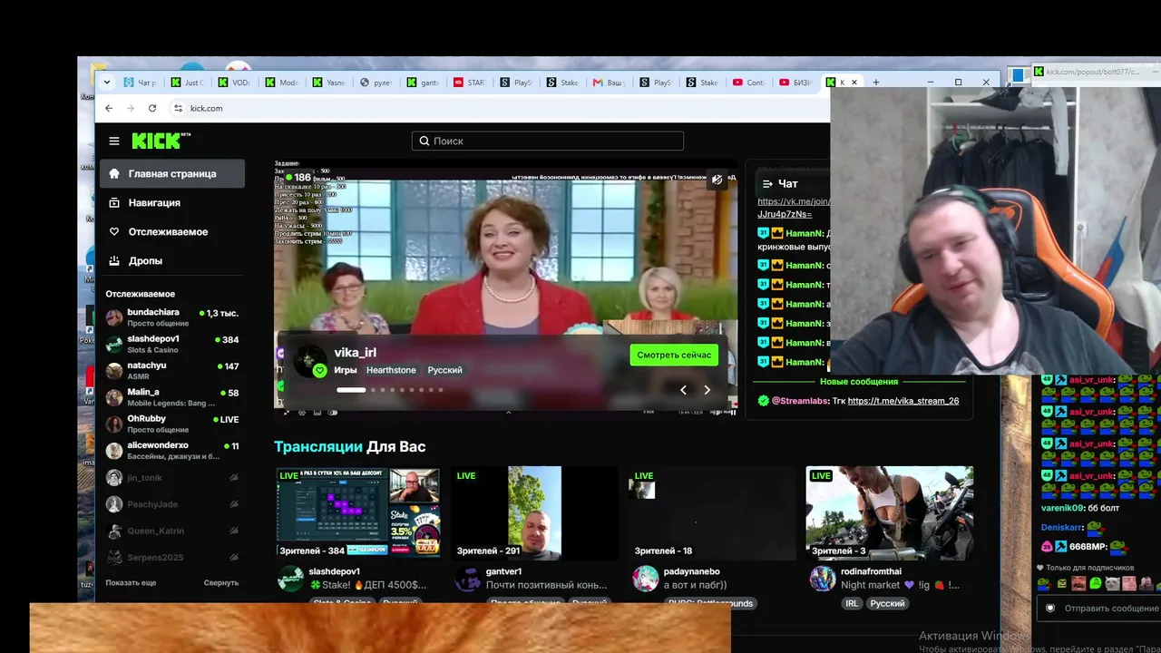The image size is (1161, 653).
Task: Open rodinafromthai stream thumbnail
Action: (890, 512)
